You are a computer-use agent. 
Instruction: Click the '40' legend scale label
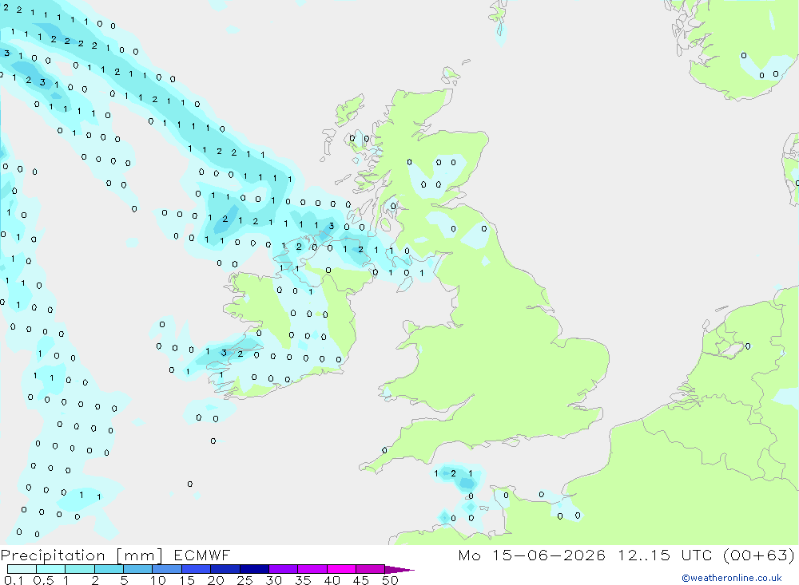click(332, 580)
